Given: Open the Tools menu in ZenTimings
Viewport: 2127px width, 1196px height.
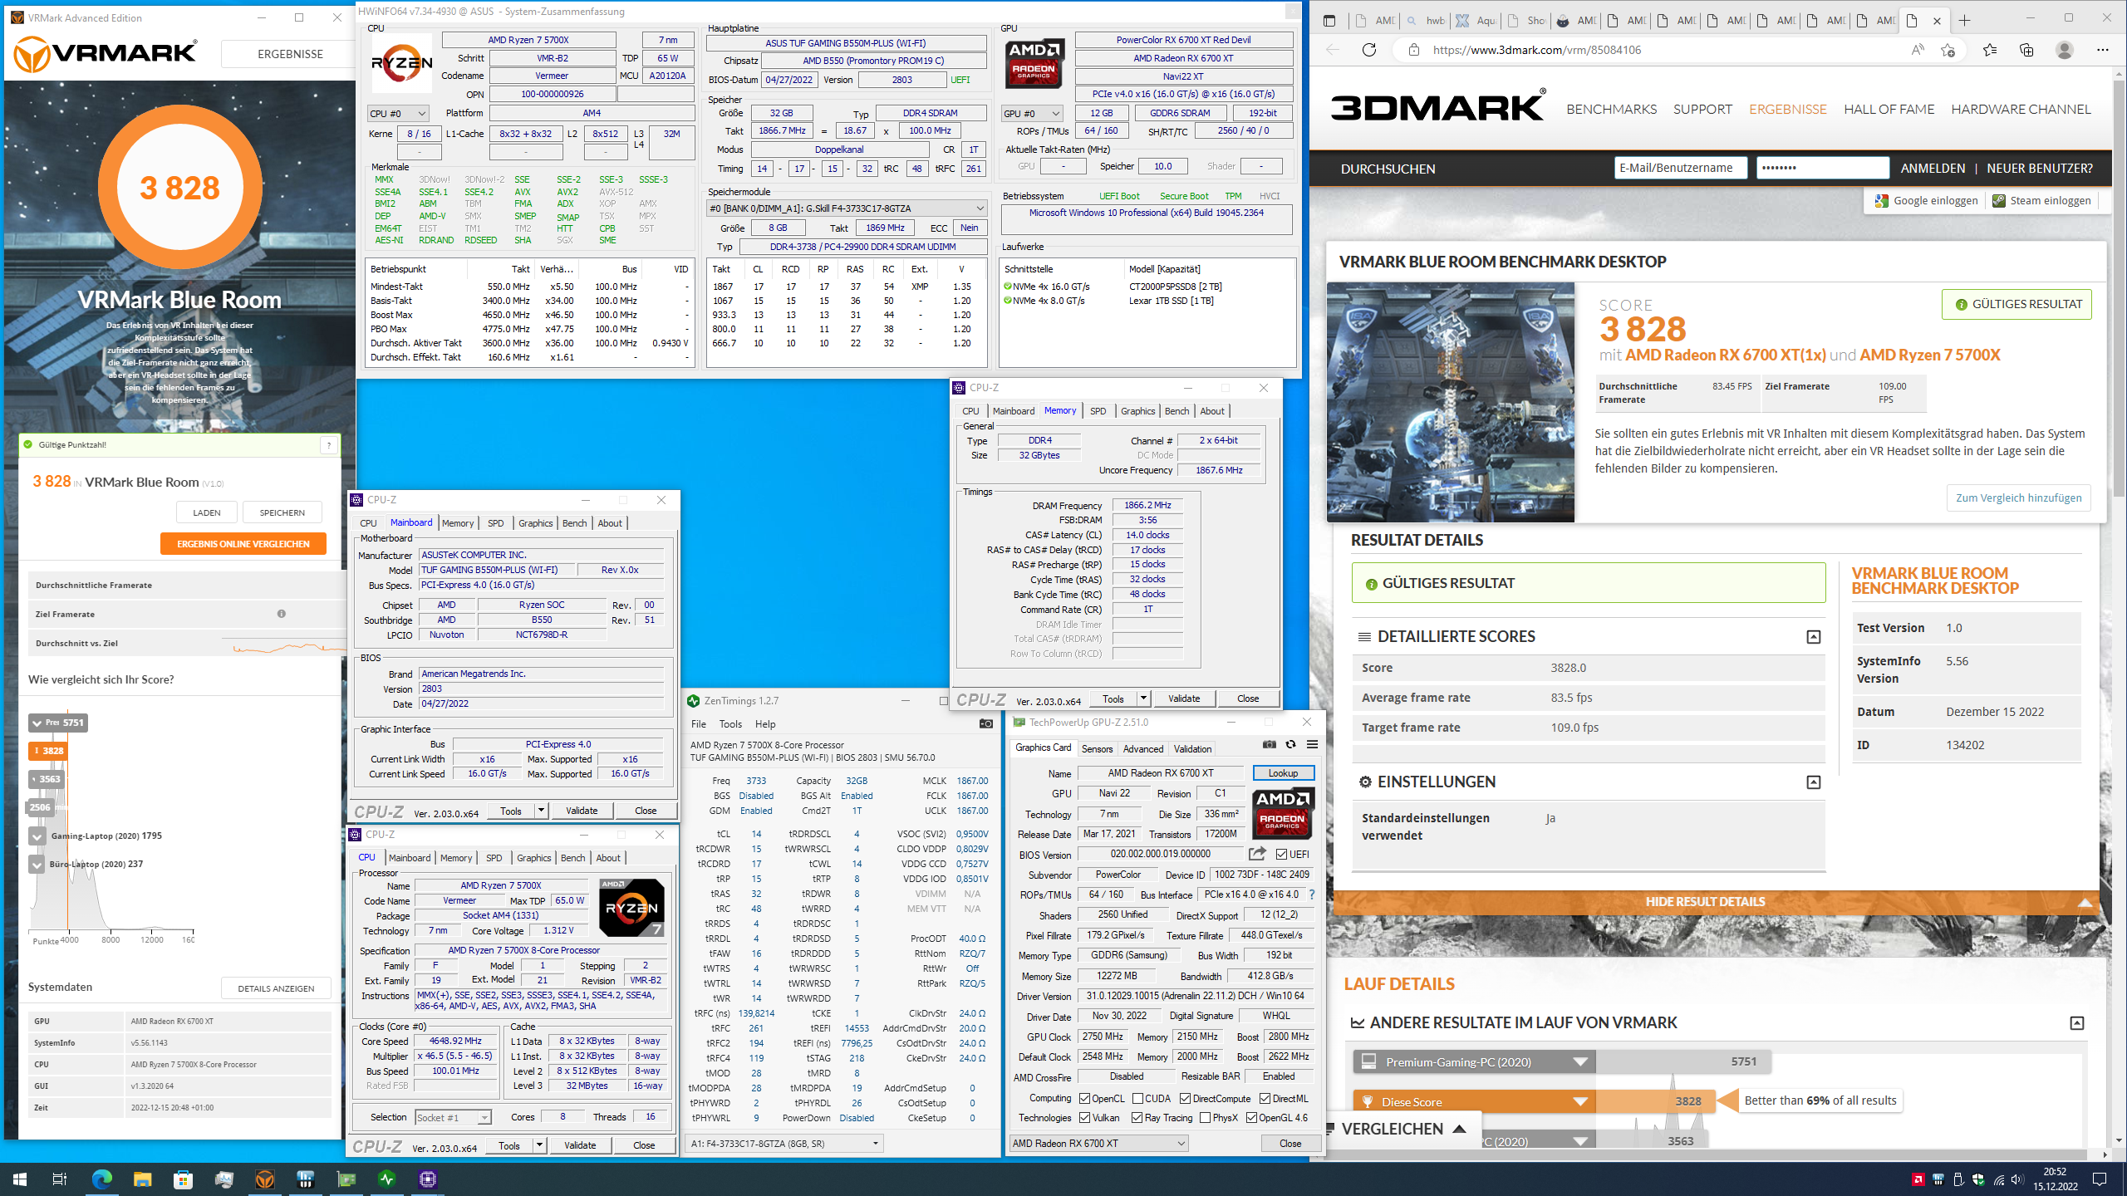Looking at the screenshot, I should [x=730, y=724].
